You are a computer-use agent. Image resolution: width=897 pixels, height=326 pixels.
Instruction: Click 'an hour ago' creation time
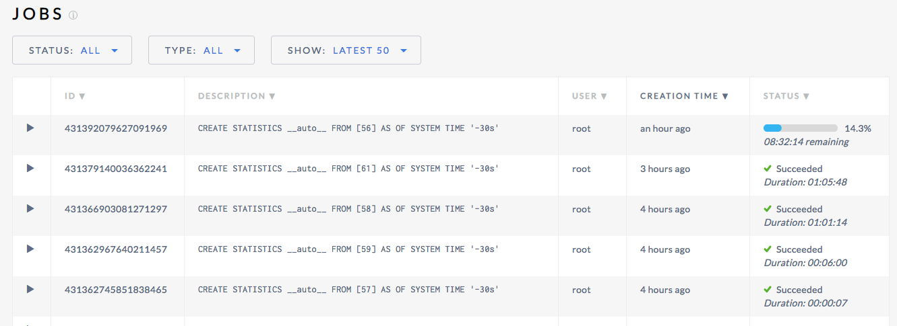click(x=665, y=128)
